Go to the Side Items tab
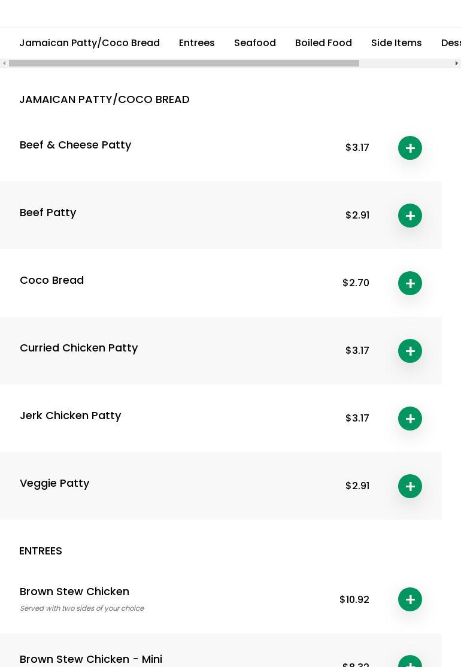The width and height of the screenshot is (461, 667). [x=396, y=43]
